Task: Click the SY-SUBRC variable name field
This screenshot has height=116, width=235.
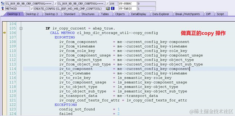Action: [x=127, y=4]
